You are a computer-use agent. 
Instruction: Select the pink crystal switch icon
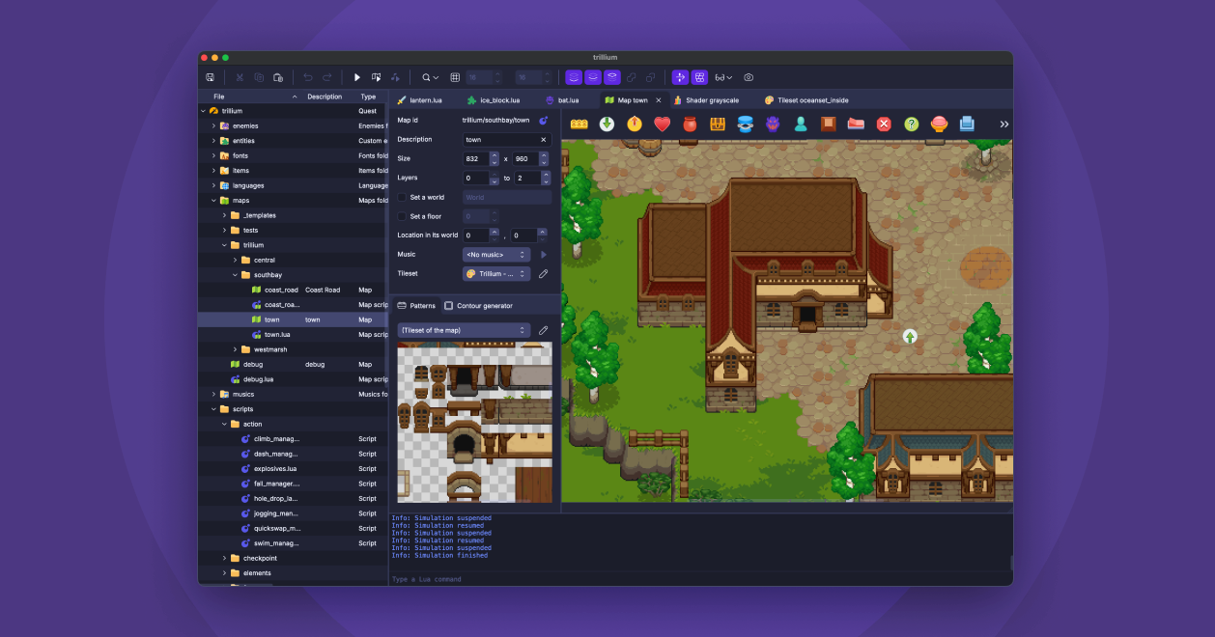[939, 124]
